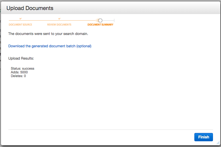Go back to the Document Source step
The width and height of the screenshot is (221, 147).
(x=20, y=25)
